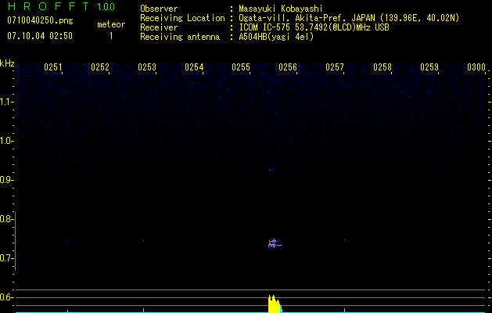Click the receiver text ICOM IC-575

[265, 27]
